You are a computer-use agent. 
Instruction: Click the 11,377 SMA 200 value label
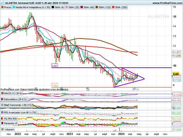pyautogui.click(x=177, y=52)
